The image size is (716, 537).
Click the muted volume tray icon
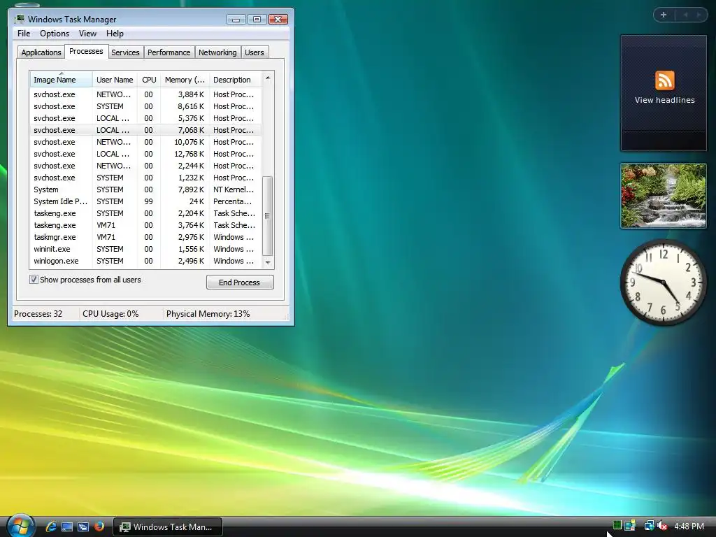coord(662,526)
